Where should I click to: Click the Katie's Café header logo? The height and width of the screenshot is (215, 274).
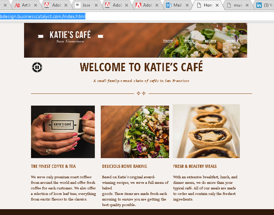[x=70, y=37]
